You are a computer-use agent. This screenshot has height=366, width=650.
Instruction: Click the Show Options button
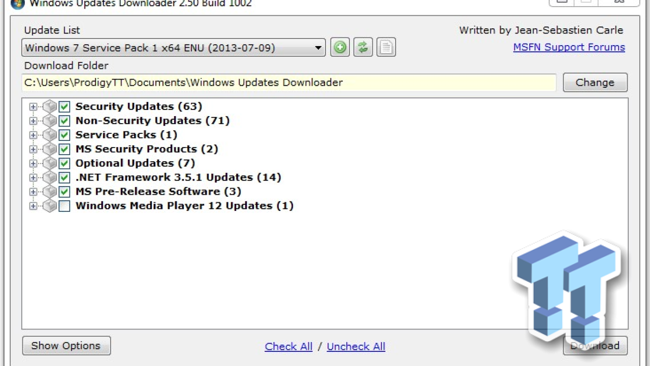pos(66,346)
